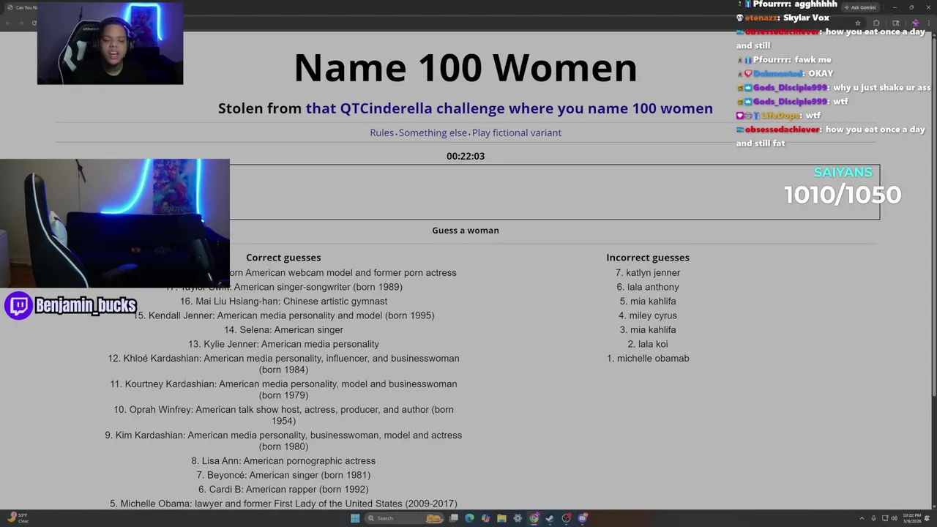
Task: Open the Windows Start menu
Action: (355, 518)
